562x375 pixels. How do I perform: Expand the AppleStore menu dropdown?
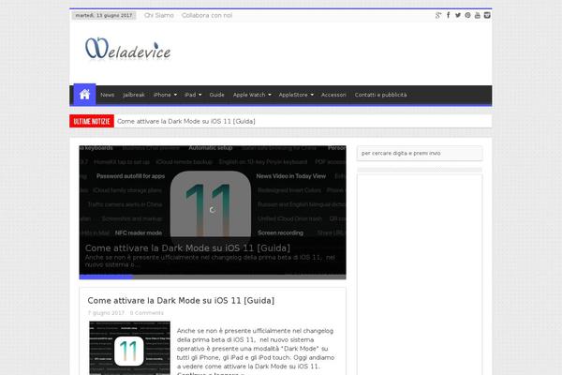pos(296,95)
